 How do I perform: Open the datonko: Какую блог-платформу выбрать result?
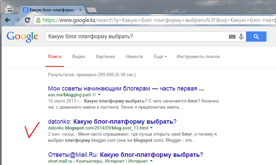112,122
